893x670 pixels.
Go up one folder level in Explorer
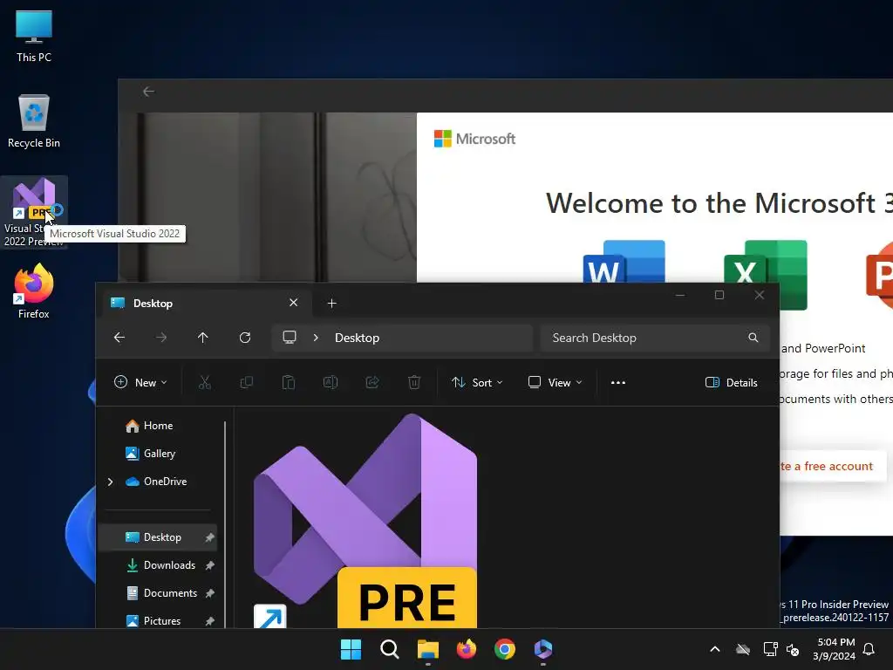[x=202, y=338]
